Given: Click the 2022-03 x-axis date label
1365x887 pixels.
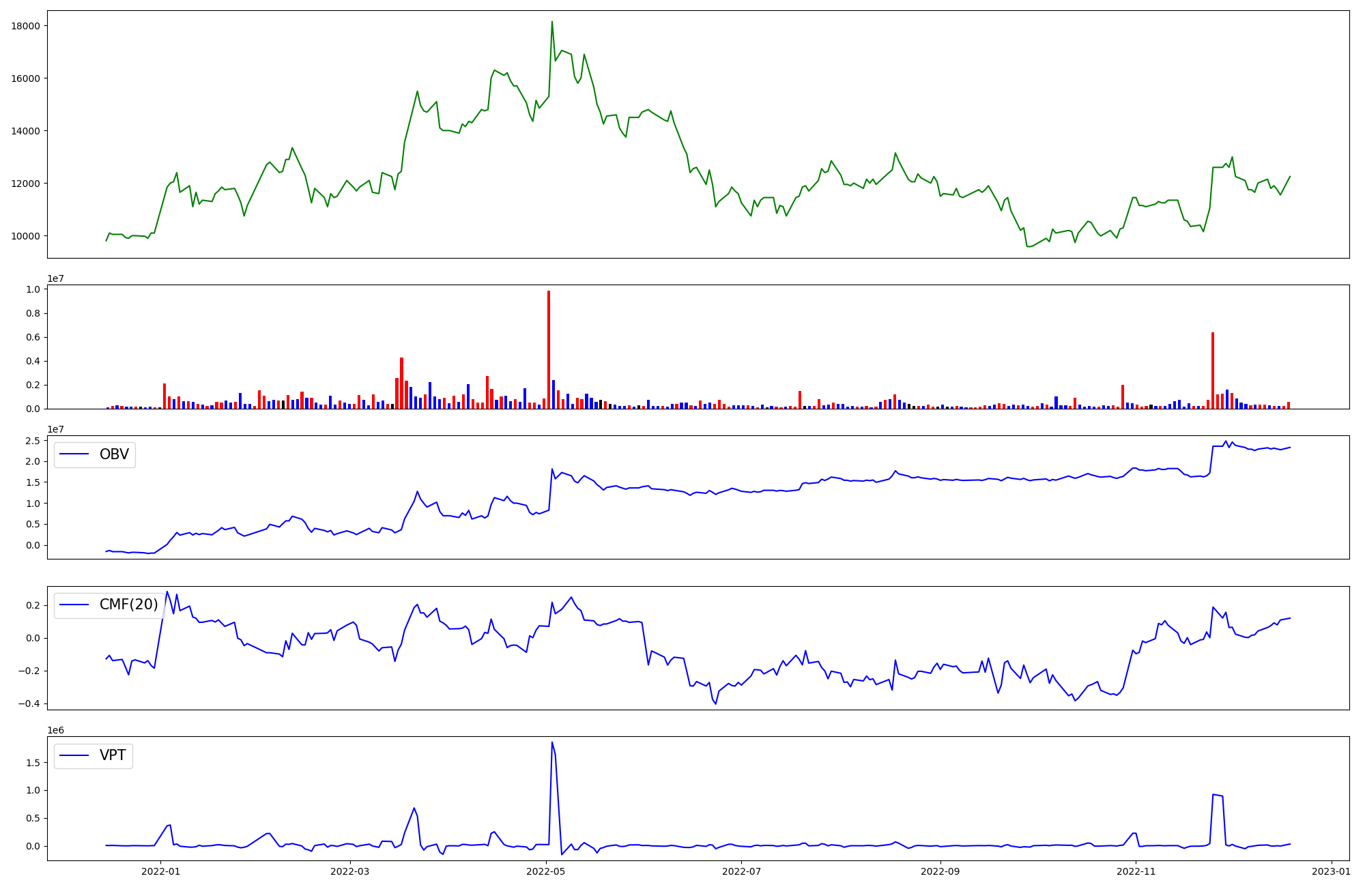Looking at the screenshot, I should coord(350,871).
